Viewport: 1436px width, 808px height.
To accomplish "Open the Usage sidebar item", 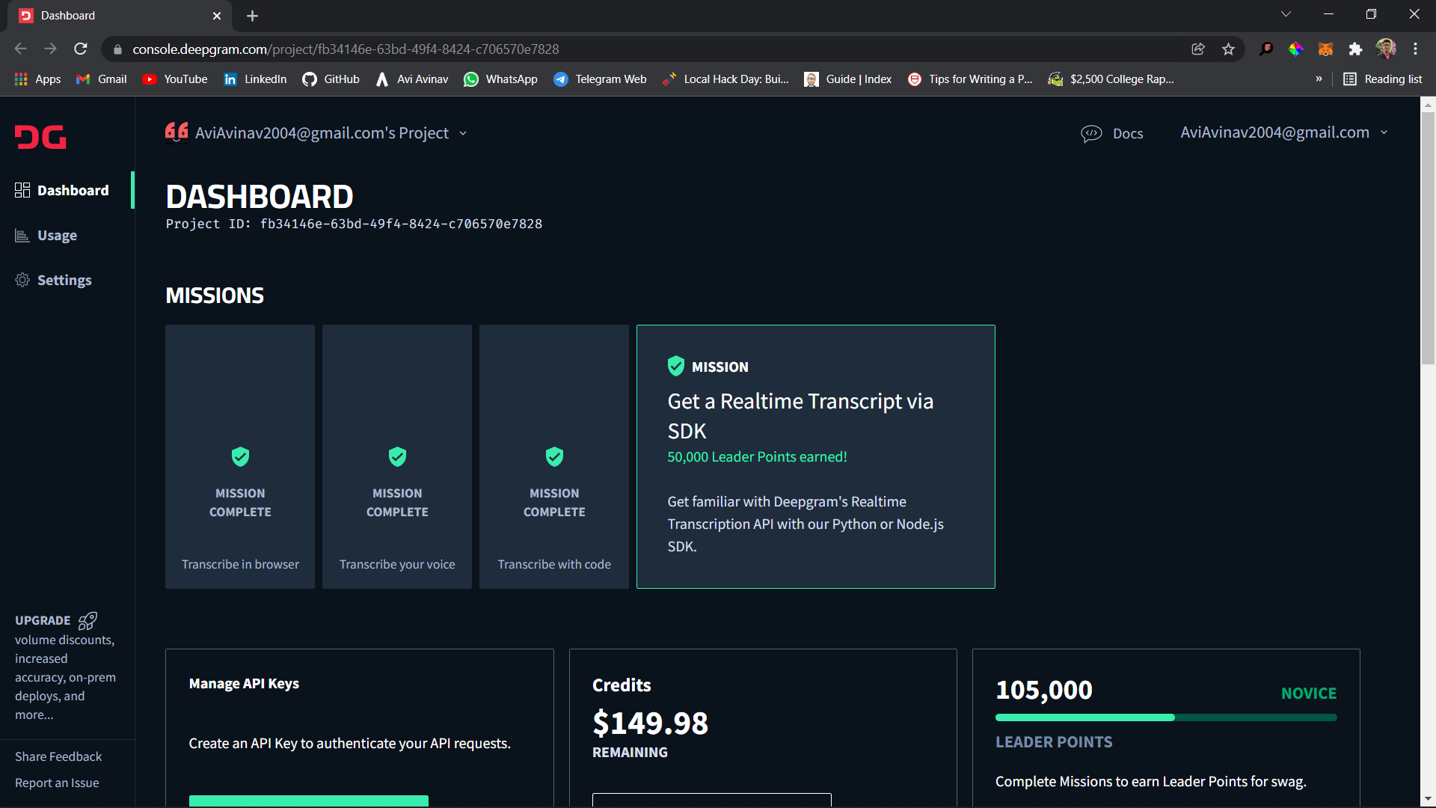I will [x=57, y=236].
